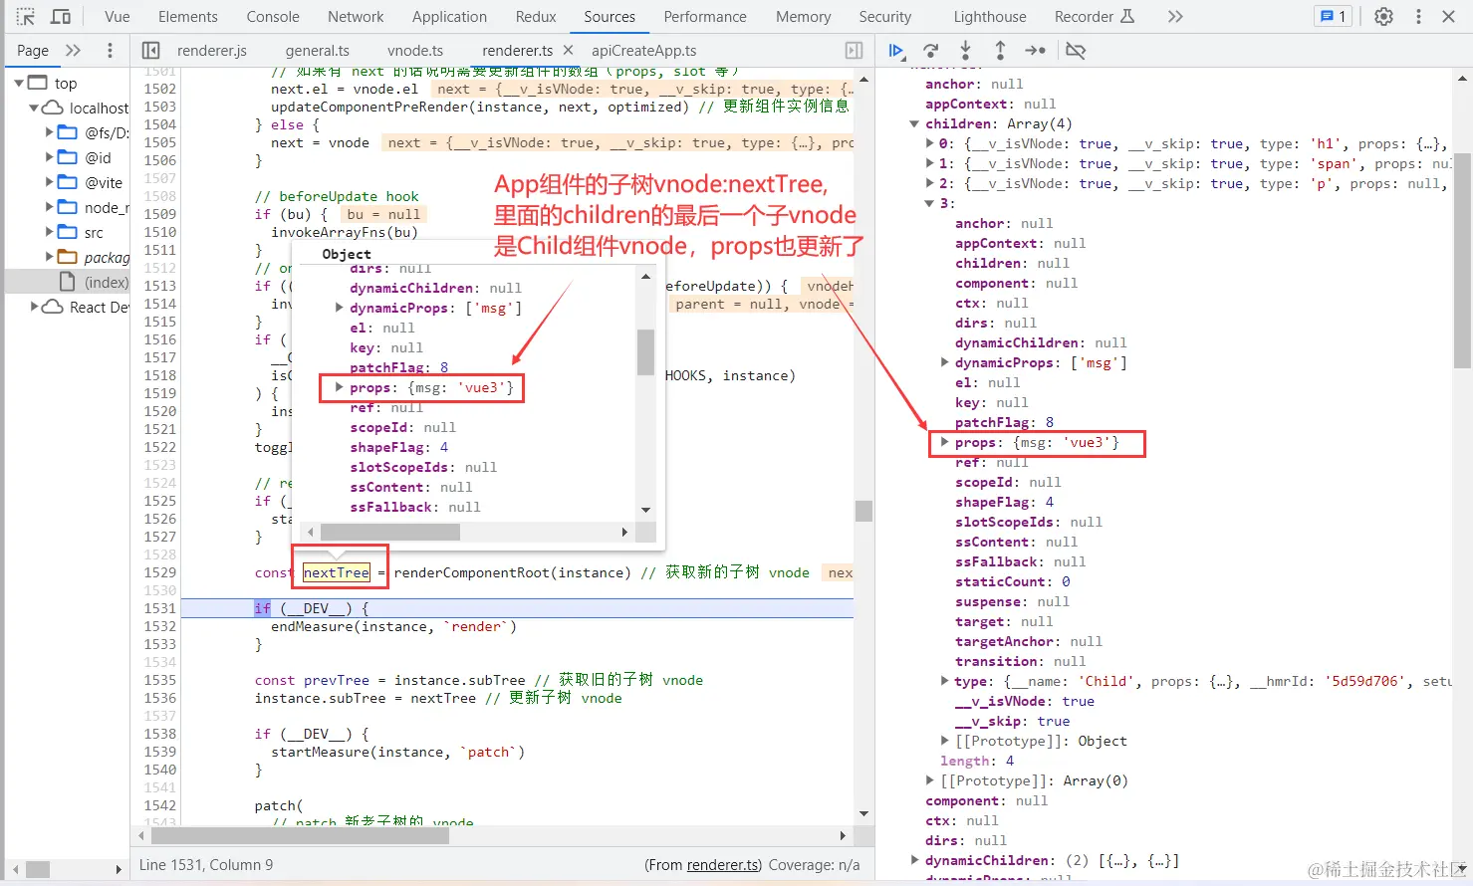The width and height of the screenshot is (1473, 886).
Task: Step over the next function call
Action: (931, 51)
